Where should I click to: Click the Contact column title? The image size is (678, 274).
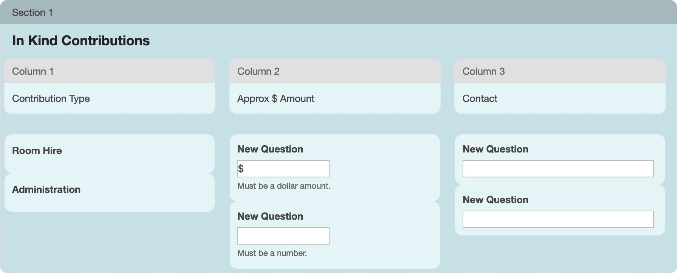480,99
